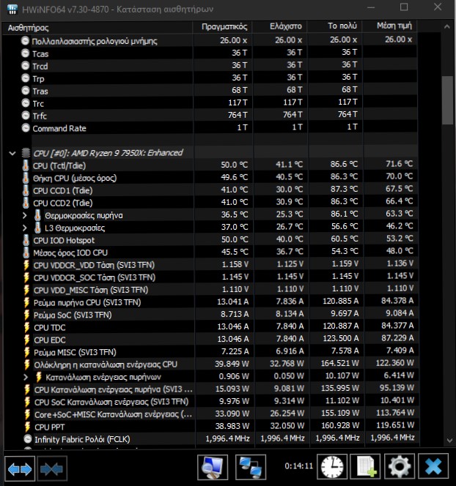This screenshot has width=456, height=486.
Task: Reset the clock timer button
Action: coord(332,466)
